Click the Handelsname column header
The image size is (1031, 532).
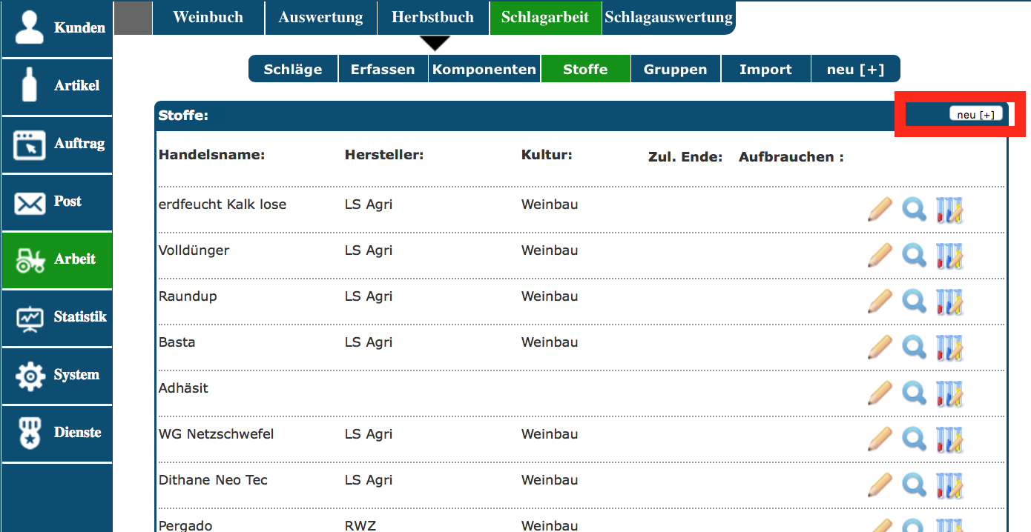[x=211, y=156]
